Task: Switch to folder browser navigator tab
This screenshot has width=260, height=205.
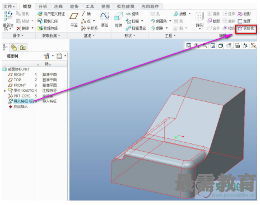Action: pyautogui.click(x=14, y=48)
